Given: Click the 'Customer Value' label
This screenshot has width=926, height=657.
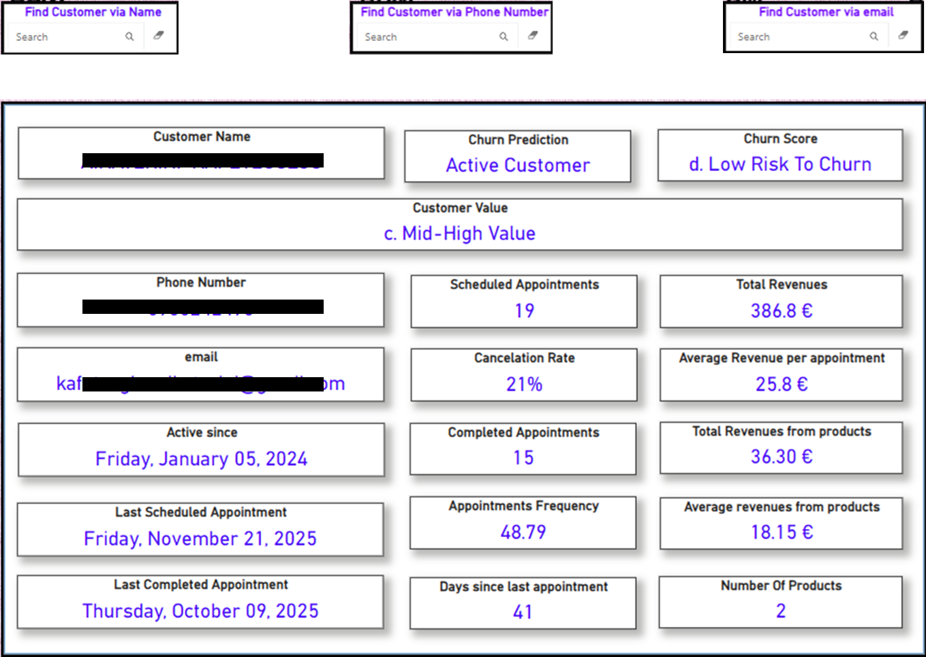Looking at the screenshot, I should (x=460, y=208).
